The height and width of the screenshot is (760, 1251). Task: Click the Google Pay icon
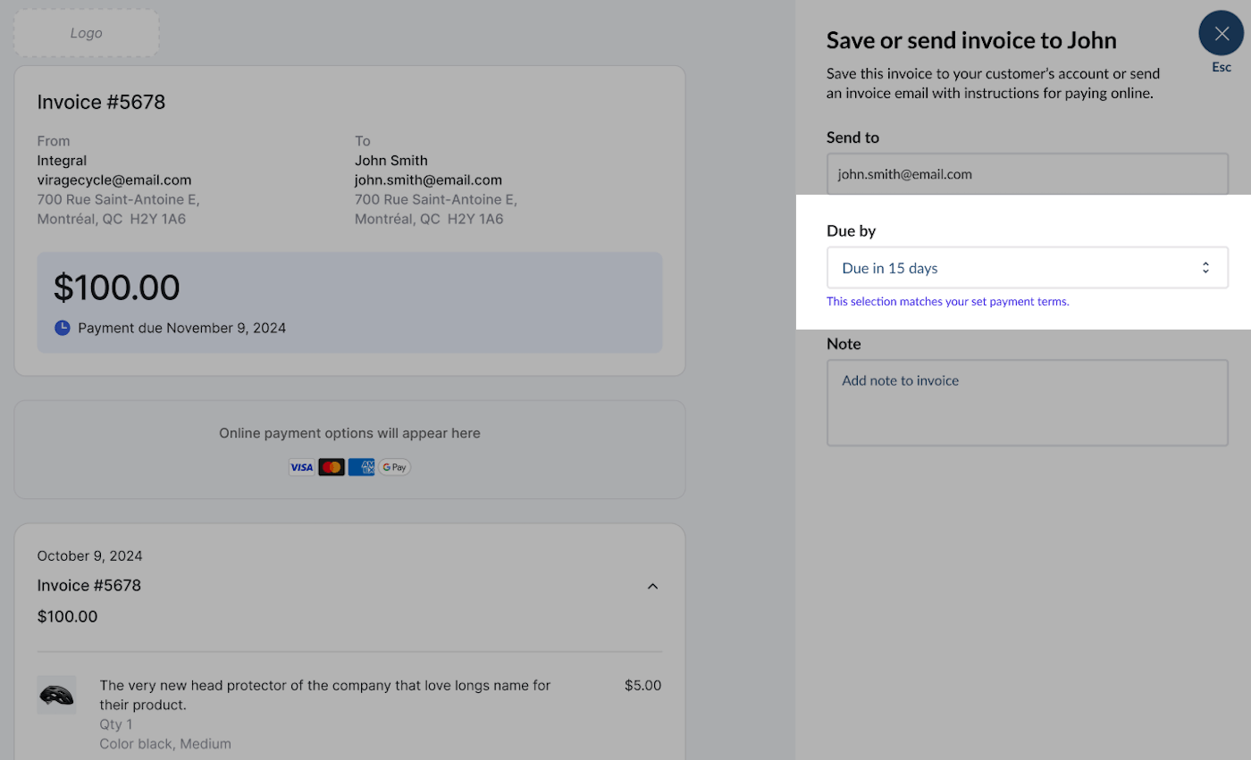point(393,466)
